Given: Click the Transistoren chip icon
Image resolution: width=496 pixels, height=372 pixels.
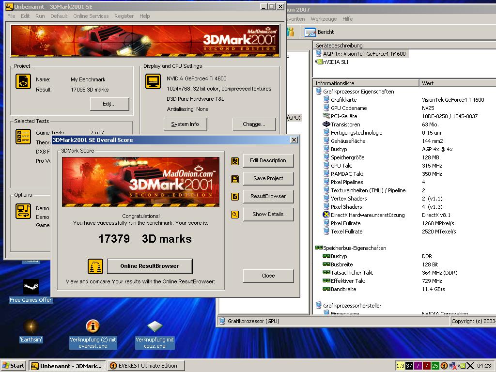Looking at the screenshot, I should (x=326, y=124).
